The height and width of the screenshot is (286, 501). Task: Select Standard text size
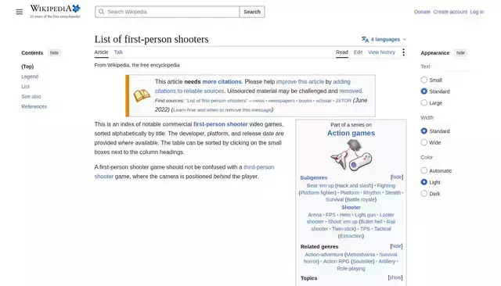pos(424,91)
